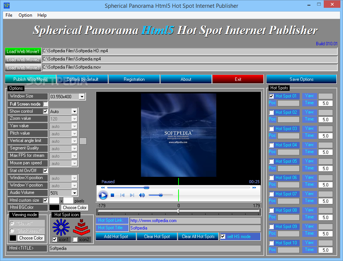
Task: Click Clear All Hot Spots button
Action: (x=198, y=237)
